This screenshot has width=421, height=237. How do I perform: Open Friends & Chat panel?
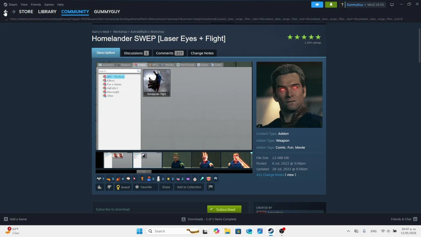tap(404, 219)
